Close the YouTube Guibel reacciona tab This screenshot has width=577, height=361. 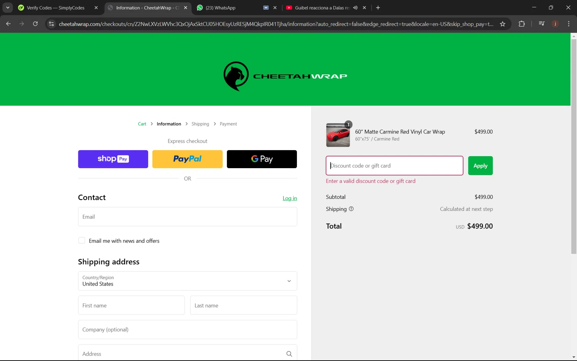(364, 8)
